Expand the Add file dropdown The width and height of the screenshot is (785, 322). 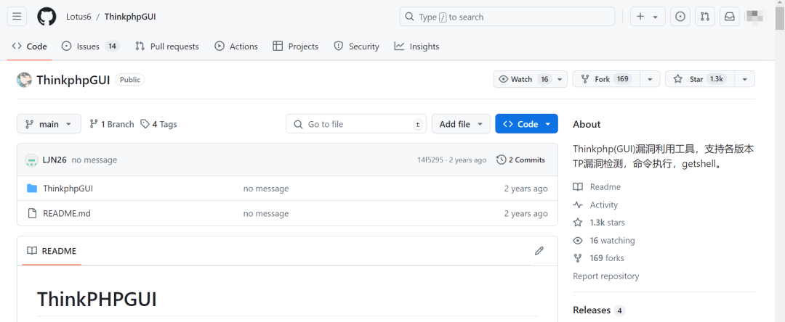click(461, 124)
